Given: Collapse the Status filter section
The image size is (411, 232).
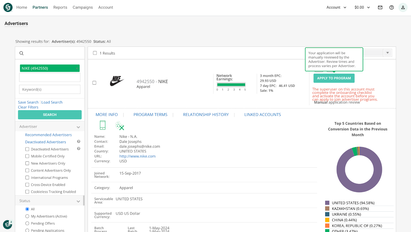Looking at the screenshot, I should coord(78,201).
